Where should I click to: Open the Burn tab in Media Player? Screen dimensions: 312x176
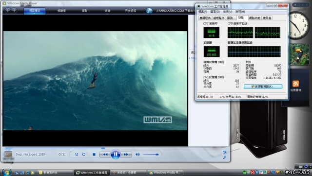click(107, 11)
